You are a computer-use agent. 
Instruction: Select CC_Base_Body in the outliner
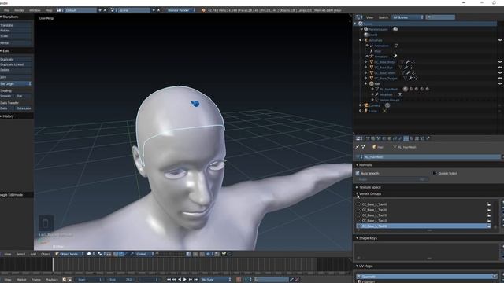pyautogui.click(x=384, y=62)
